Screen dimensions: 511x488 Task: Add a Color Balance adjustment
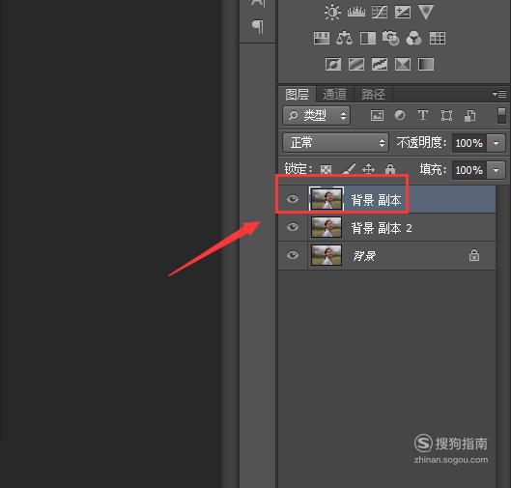pos(344,38)
